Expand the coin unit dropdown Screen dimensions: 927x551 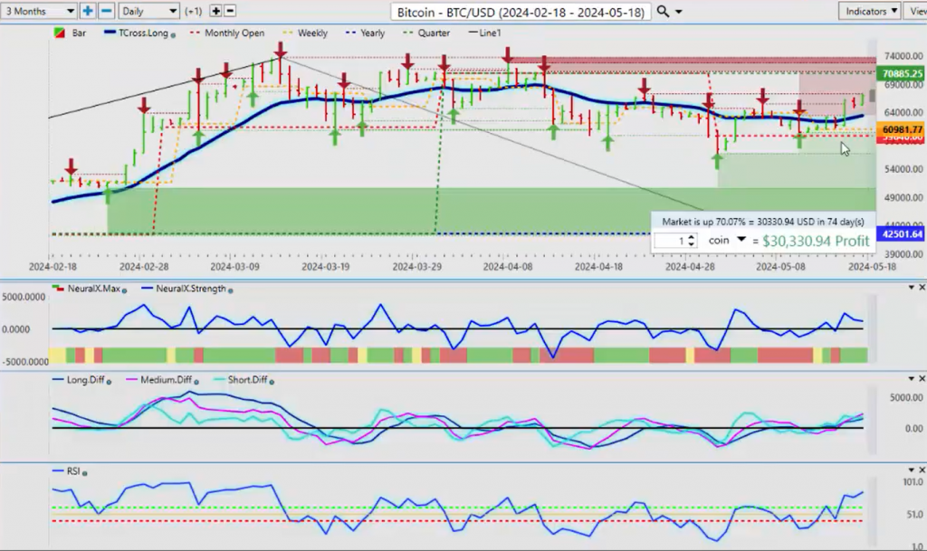741,240
